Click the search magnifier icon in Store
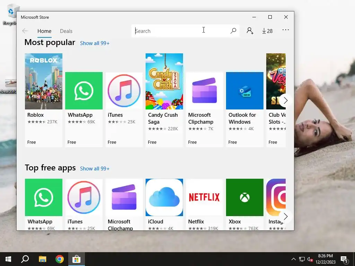The height and width of the screenshot is (266, 355). (233, 31)
